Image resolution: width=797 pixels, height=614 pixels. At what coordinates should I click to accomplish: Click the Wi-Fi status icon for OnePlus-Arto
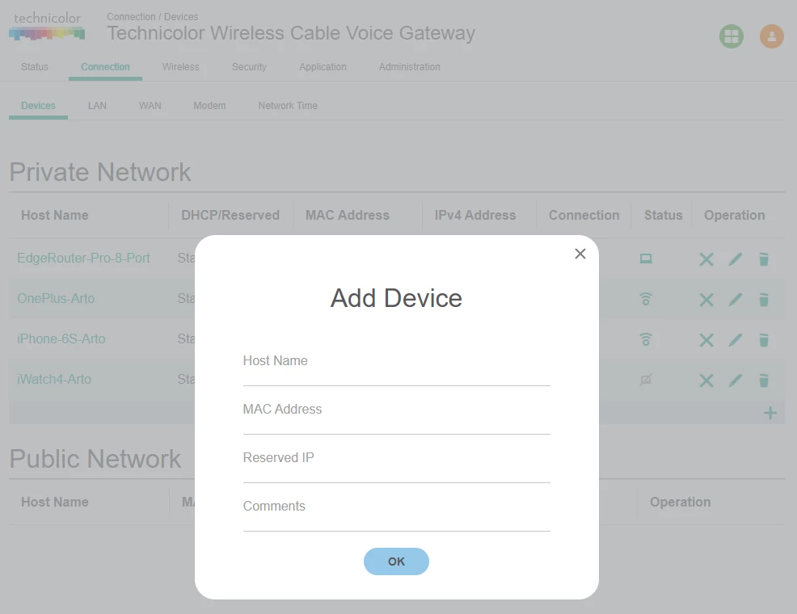646,299
